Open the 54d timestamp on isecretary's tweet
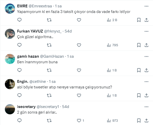The image size is (153, 125). point(66,106)
